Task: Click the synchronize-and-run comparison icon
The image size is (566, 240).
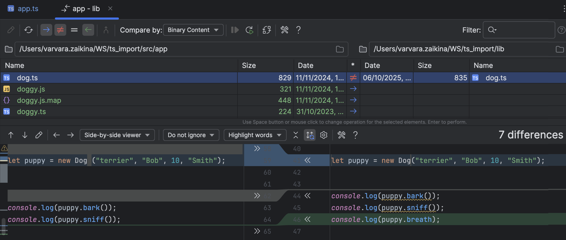Action: (249, 30)
